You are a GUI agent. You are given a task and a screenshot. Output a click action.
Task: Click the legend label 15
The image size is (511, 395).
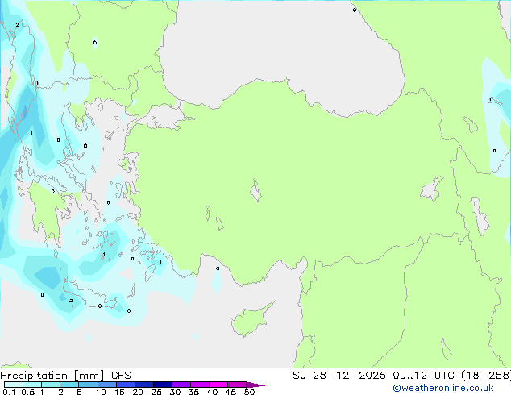point(119,392)
